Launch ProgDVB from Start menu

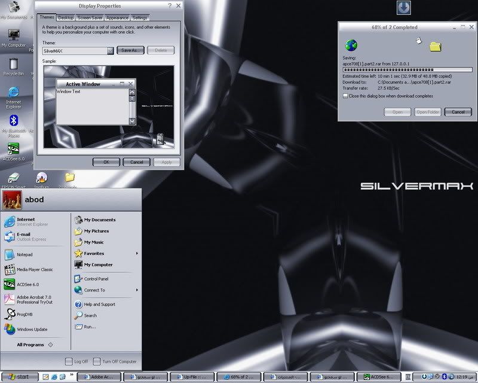[19, 315]
